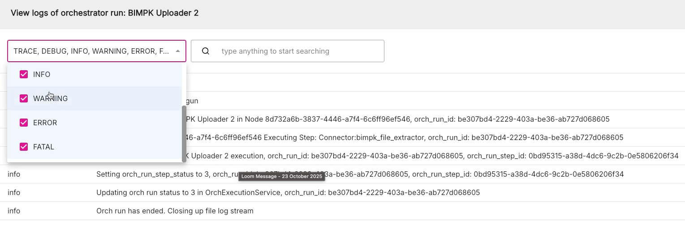685x242 pixels.
Task: Choose the ERROR option text
Action: [45, 123]
